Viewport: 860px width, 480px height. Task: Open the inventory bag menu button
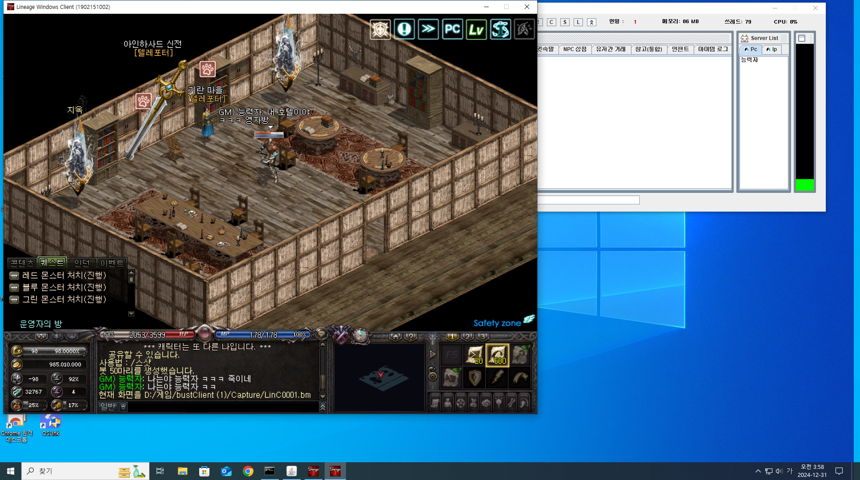(474, 403)
